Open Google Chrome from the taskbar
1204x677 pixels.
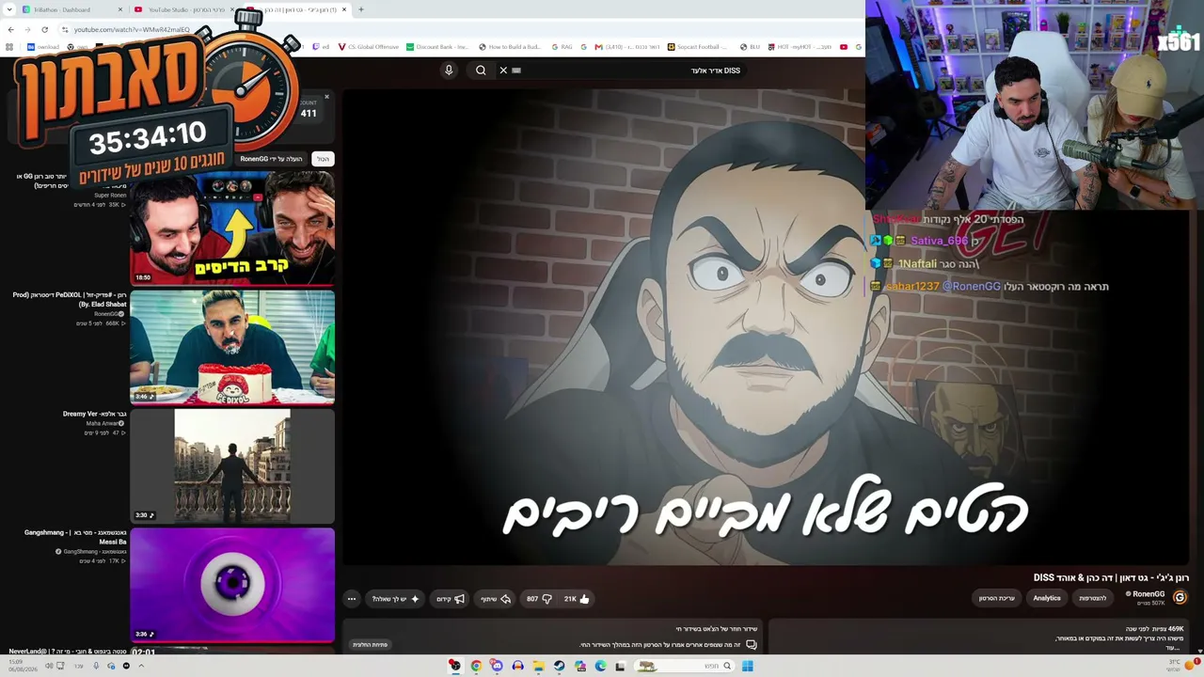pyautogui.click(x=476, y=666)
